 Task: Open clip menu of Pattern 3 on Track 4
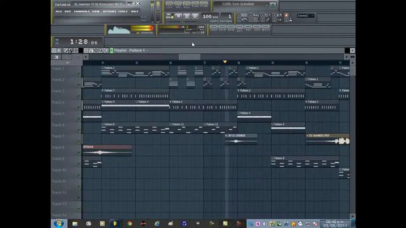(306, 101)
